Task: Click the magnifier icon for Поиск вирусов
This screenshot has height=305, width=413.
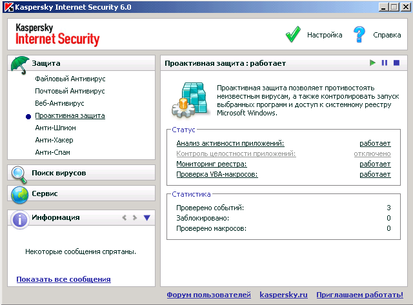Action: point(20,174)
